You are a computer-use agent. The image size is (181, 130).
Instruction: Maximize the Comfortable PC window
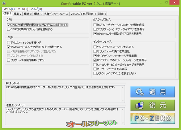pyautogui.click(x=167, y=3)
